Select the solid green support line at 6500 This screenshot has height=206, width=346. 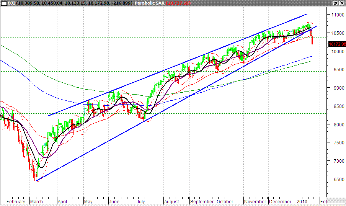pos(163,181)
